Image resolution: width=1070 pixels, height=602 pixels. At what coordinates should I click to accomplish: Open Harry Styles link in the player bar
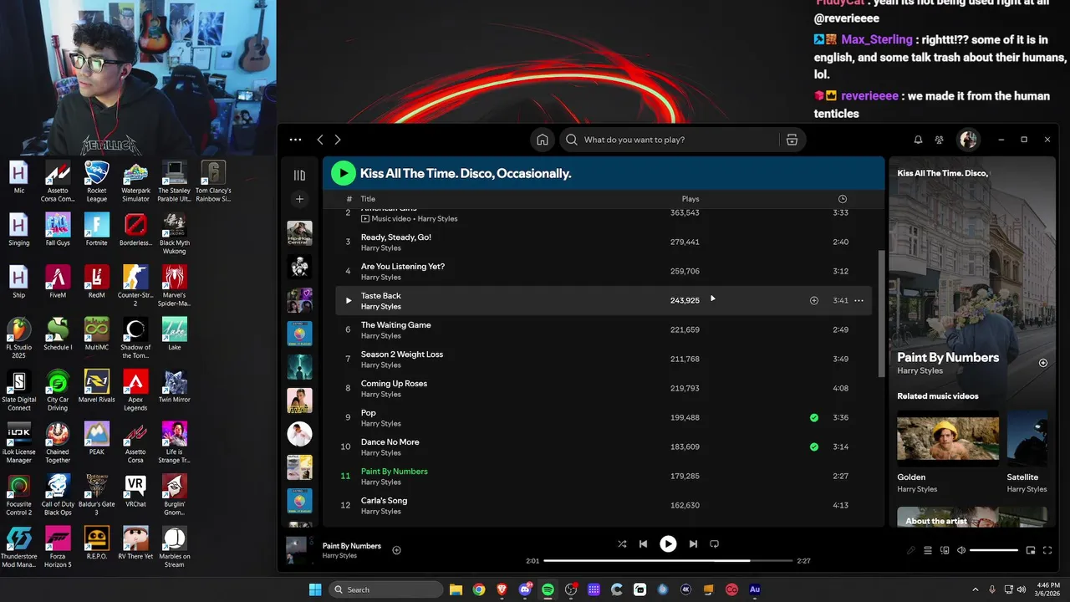pos(339,555)
